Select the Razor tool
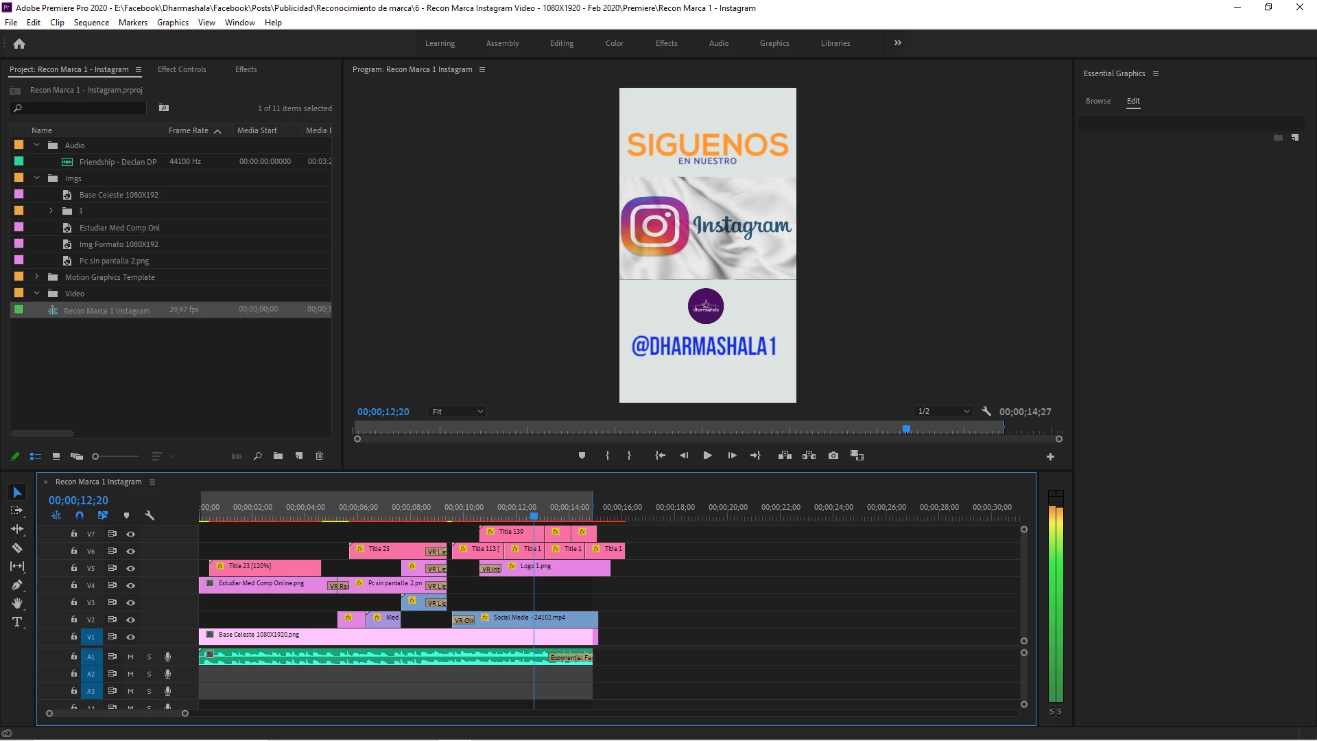Image resolution: width=1317 pixels, height=741 pixels. pos(17,548)
